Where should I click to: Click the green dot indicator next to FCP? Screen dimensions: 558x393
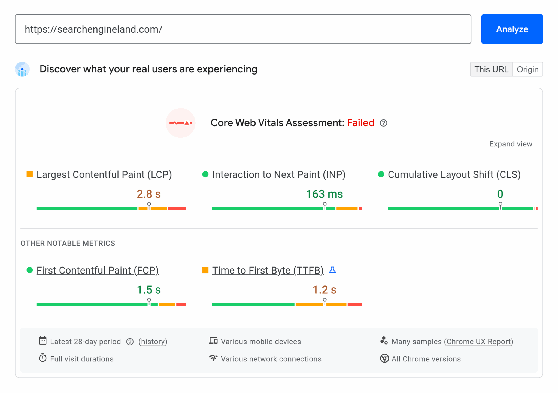(x=30, y=270)
